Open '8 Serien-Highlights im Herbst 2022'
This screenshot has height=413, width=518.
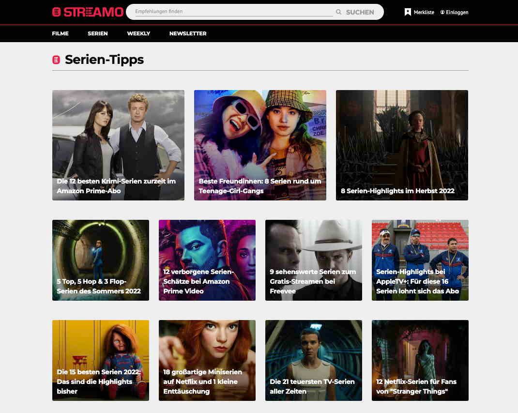point(402,145)
